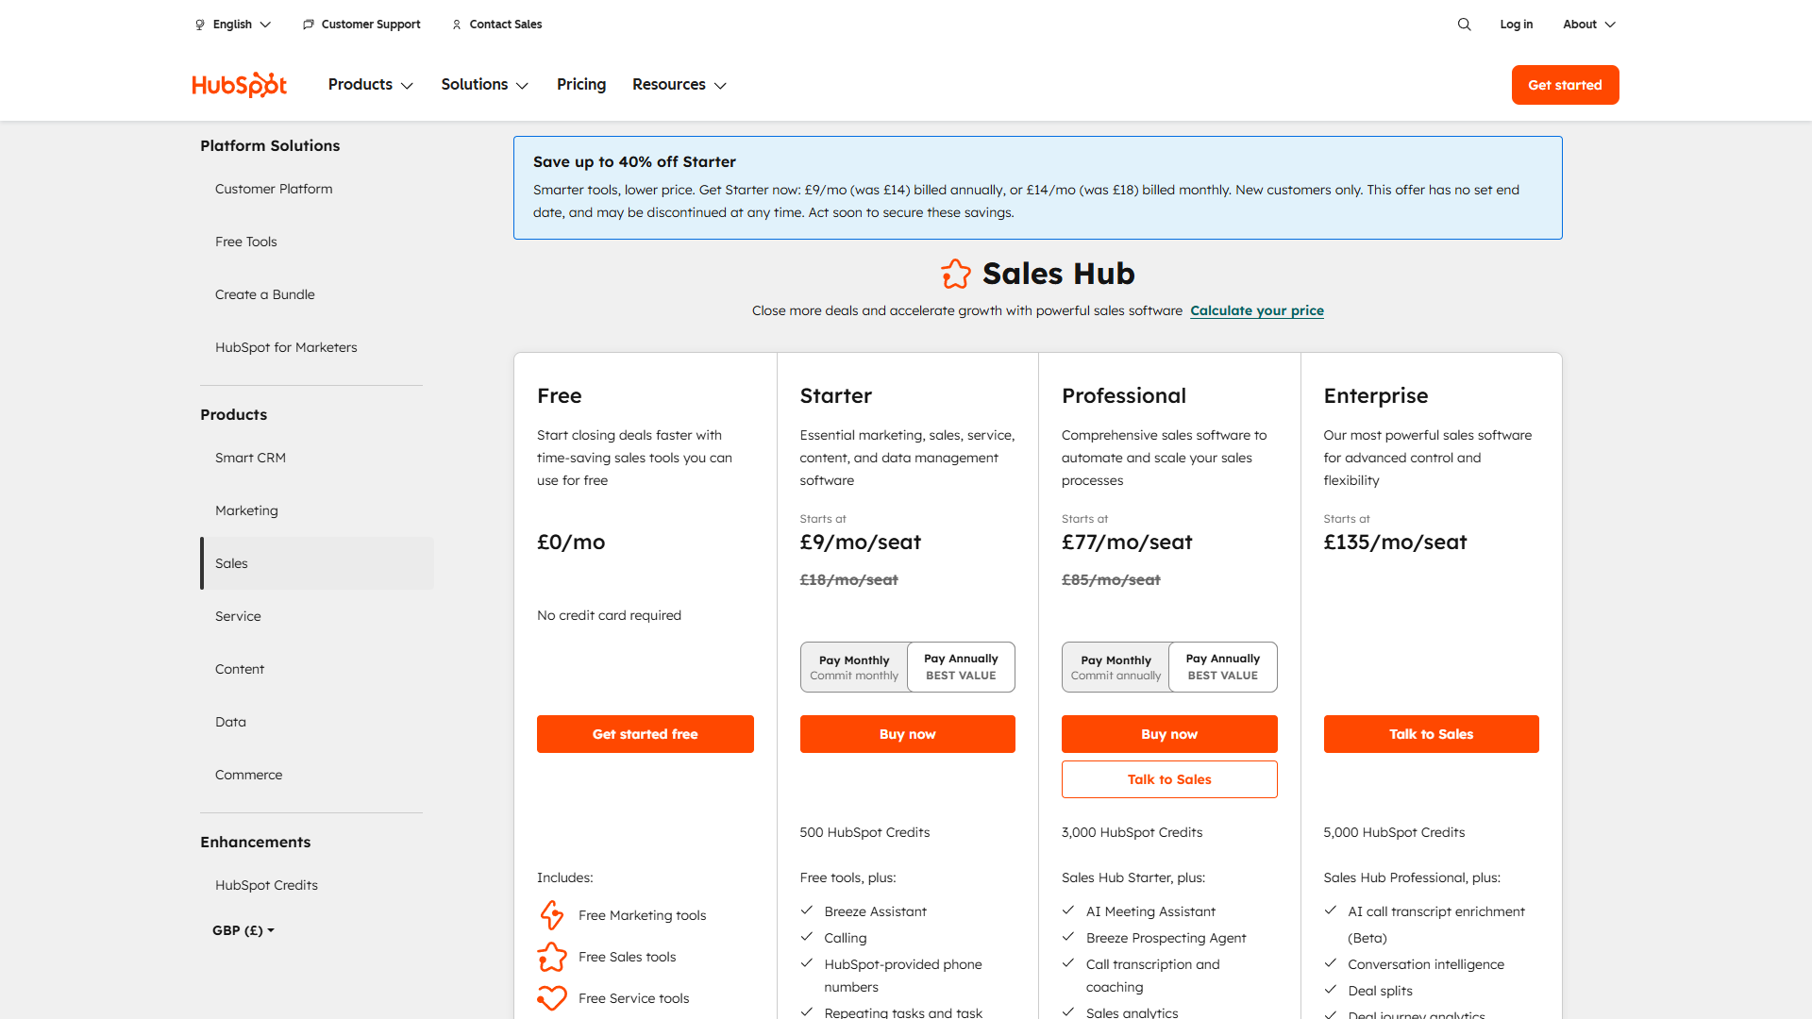Click 'No credit card required' text
This screenshot has width=1812, height=1019.
[609, 615]
